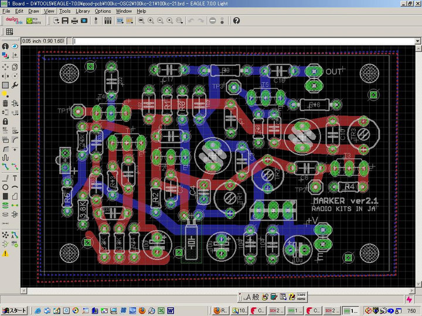Click the Windows Start button
The height and width of the screenshot is (316, 422).
pyautogui.click(x=14, y=310)
